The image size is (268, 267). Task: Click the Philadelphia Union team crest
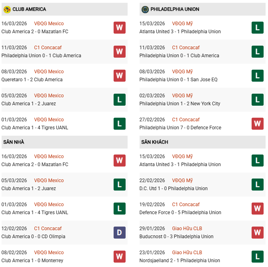[x=145, y=9]
